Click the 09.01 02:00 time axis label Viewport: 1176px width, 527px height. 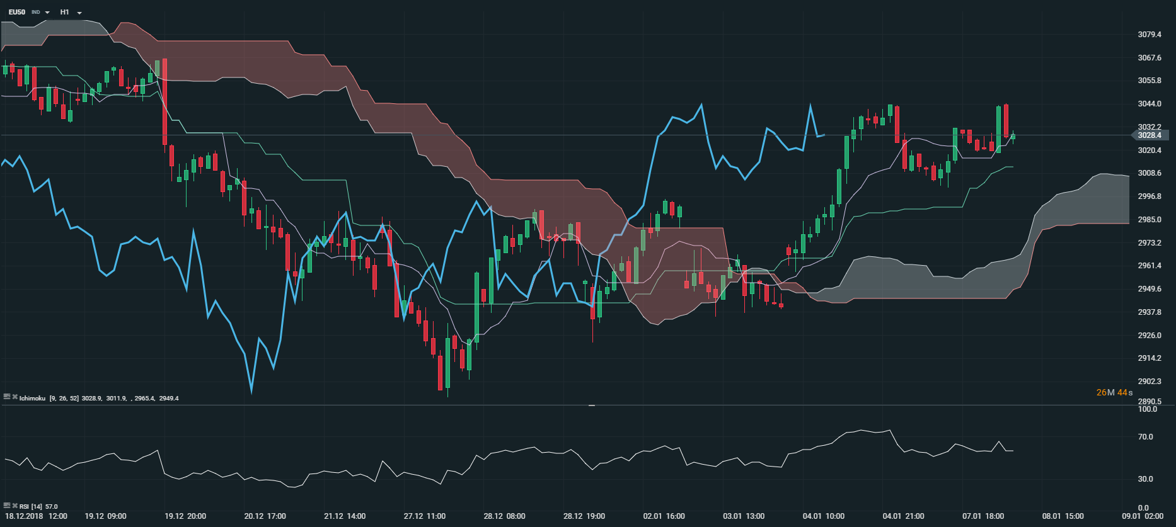pos(1143,516)
